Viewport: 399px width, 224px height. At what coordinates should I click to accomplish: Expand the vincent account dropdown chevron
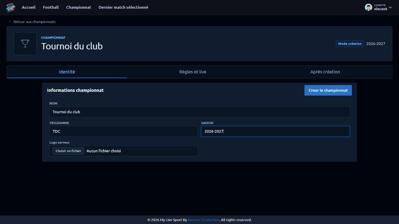coord(390,8)
